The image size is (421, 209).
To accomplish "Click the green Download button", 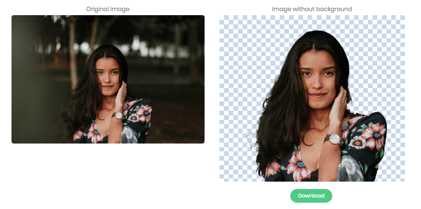I will click(x=311, y=196).
